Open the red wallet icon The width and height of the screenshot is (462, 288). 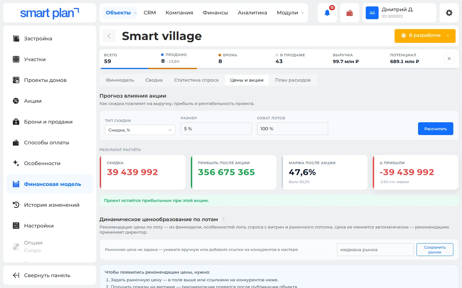pos(350,13)
